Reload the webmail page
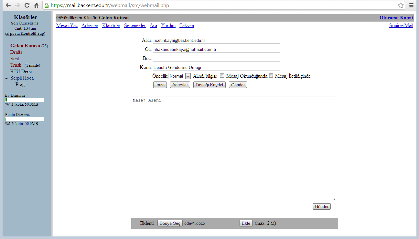The width and height of the screenshot is (419, 239). [x=27, y=5]
